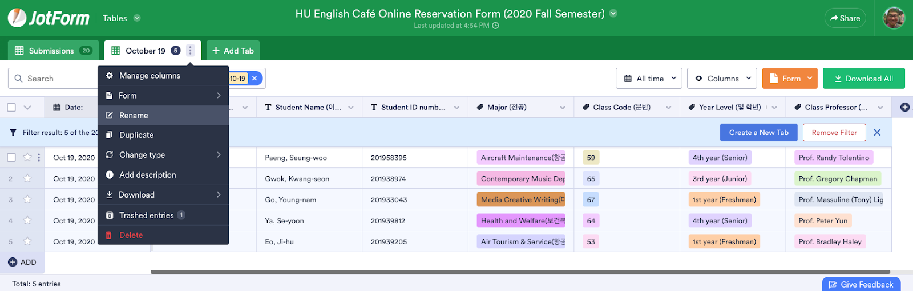Image resolution: width=913 pixels, height=291 pixels.
Task: Star the Oct 19 entry in row 5
Action: [27, 241]
